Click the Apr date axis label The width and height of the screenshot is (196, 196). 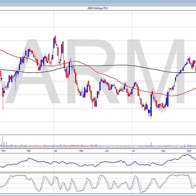55,150
